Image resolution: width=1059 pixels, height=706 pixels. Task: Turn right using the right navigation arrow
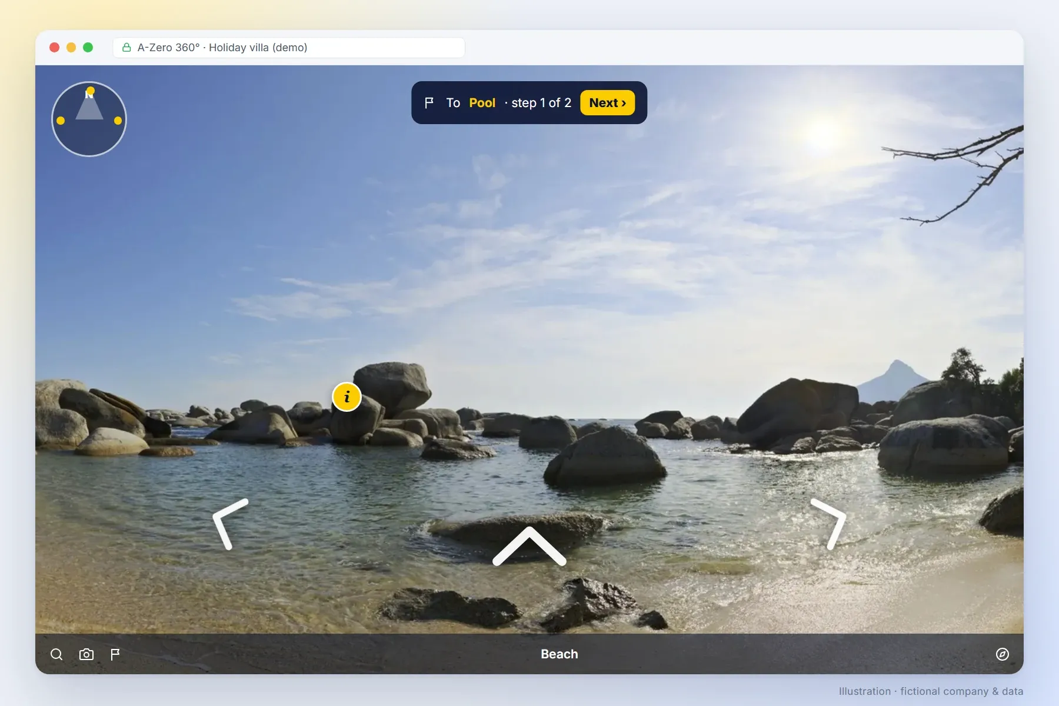[x=828, y=524]
